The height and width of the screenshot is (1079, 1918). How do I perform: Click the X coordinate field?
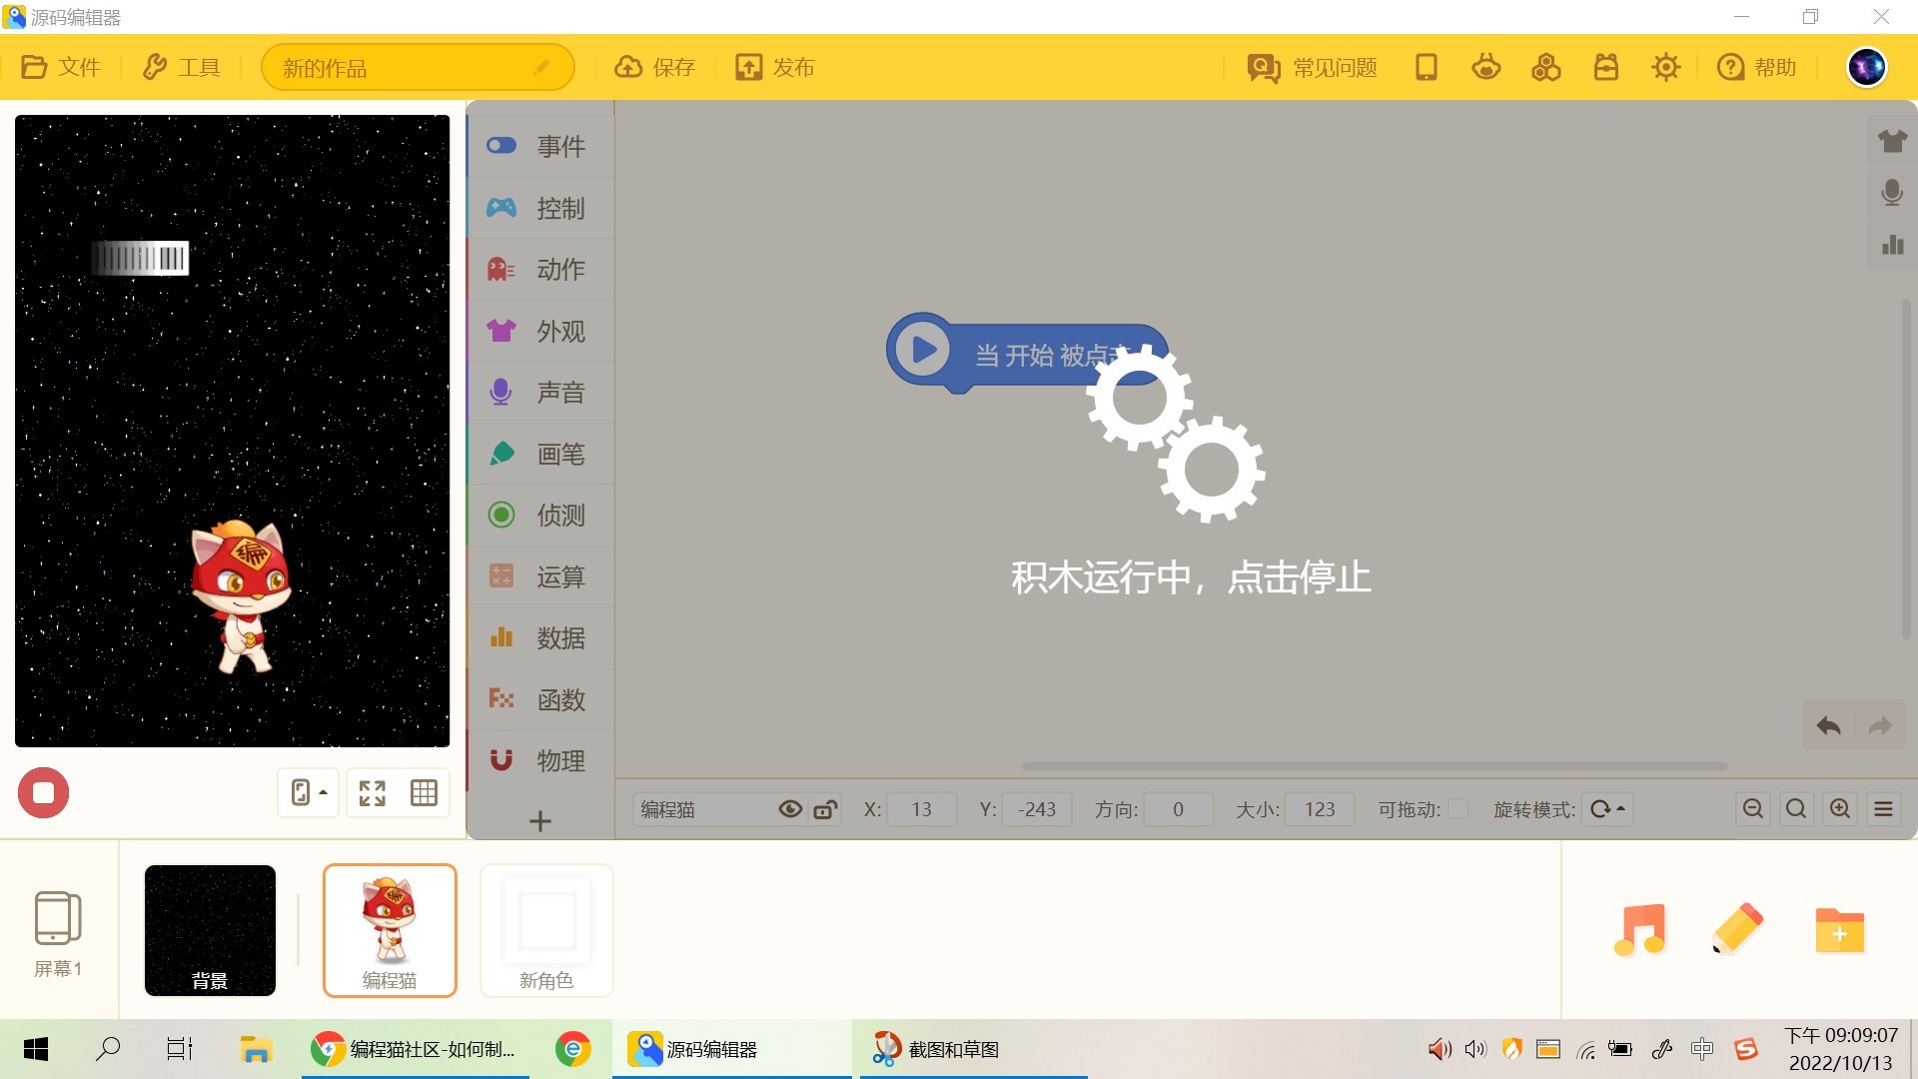921,809
